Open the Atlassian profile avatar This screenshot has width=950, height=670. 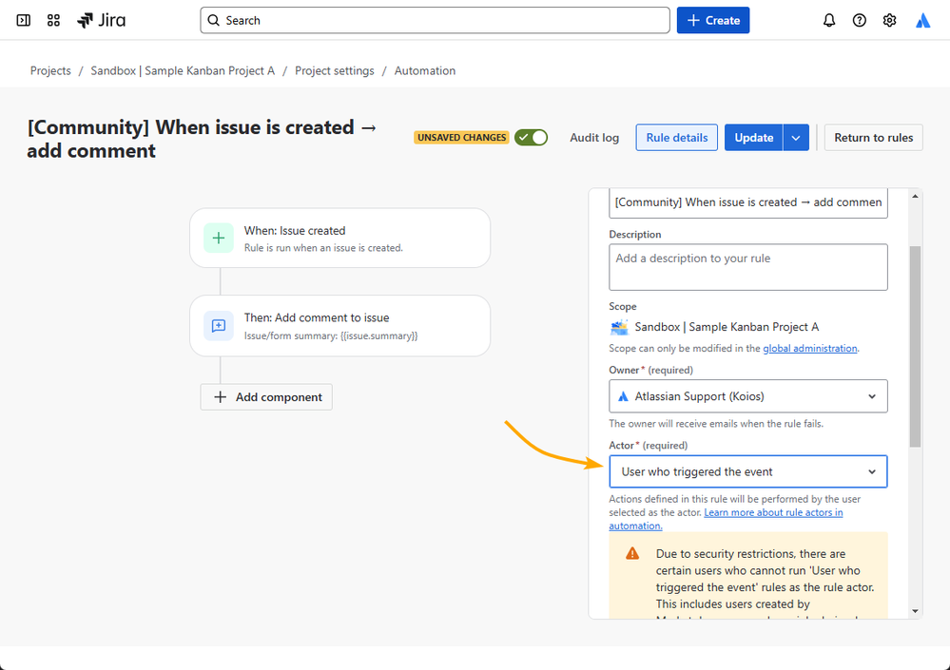tap(922, 21)
